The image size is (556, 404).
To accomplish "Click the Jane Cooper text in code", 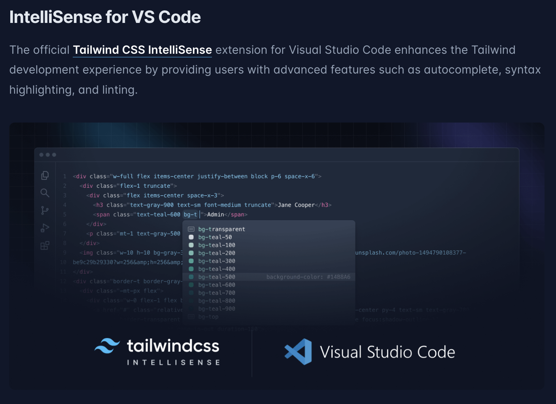I will pyautogui.click(x=296, y=205).
